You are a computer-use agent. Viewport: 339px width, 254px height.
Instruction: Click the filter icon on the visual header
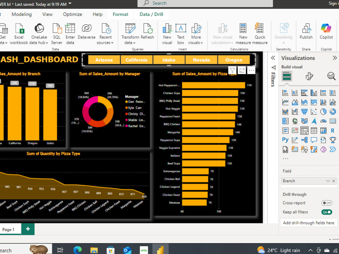pyautogui.click(x=233, y=70)
